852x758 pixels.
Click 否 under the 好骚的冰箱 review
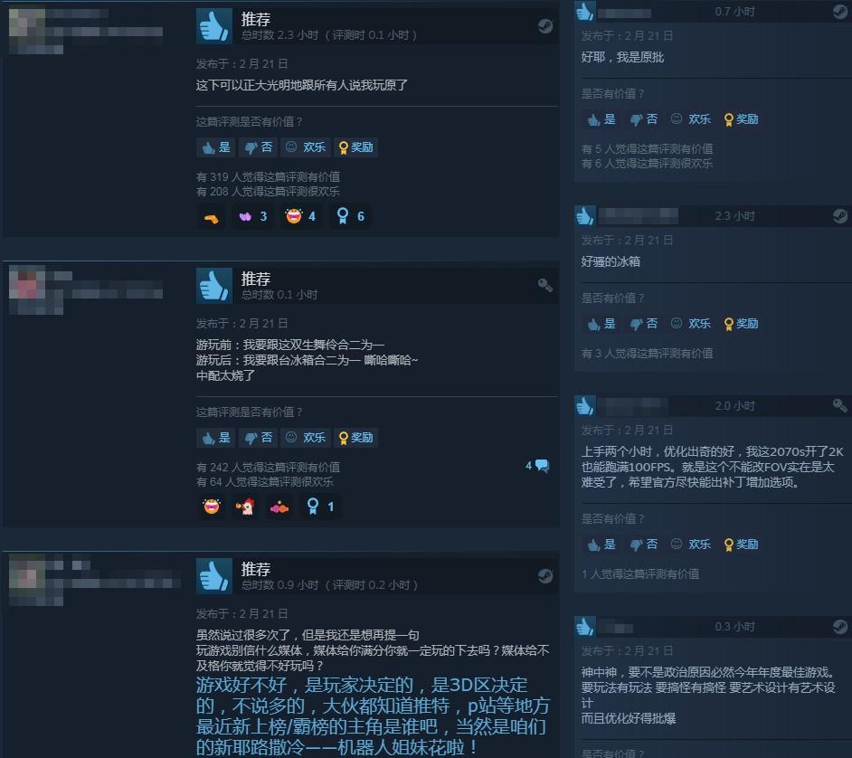click(x=644, y=323)
